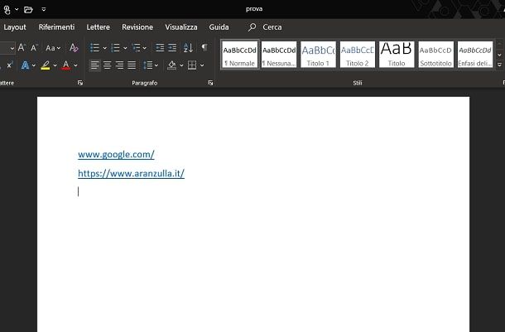505x332 pixels.
Task: Customize the Quick Access Toolbar dropdown
Action: (44, 9)
